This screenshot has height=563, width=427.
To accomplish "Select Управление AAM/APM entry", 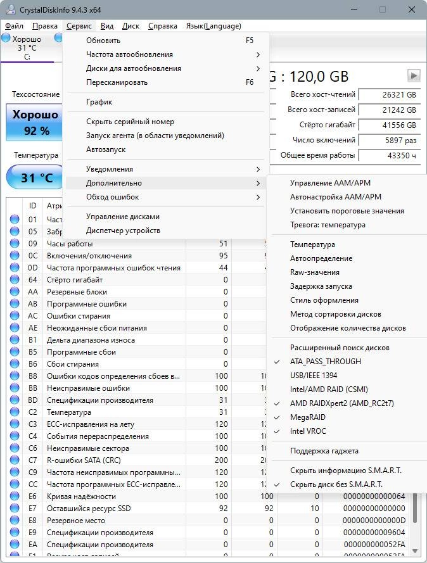I will tap(349, 183).
